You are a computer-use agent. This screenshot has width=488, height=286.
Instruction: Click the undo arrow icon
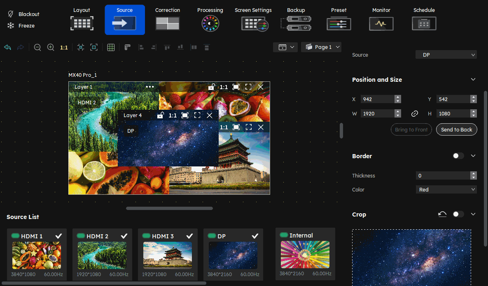pos(7,48)
